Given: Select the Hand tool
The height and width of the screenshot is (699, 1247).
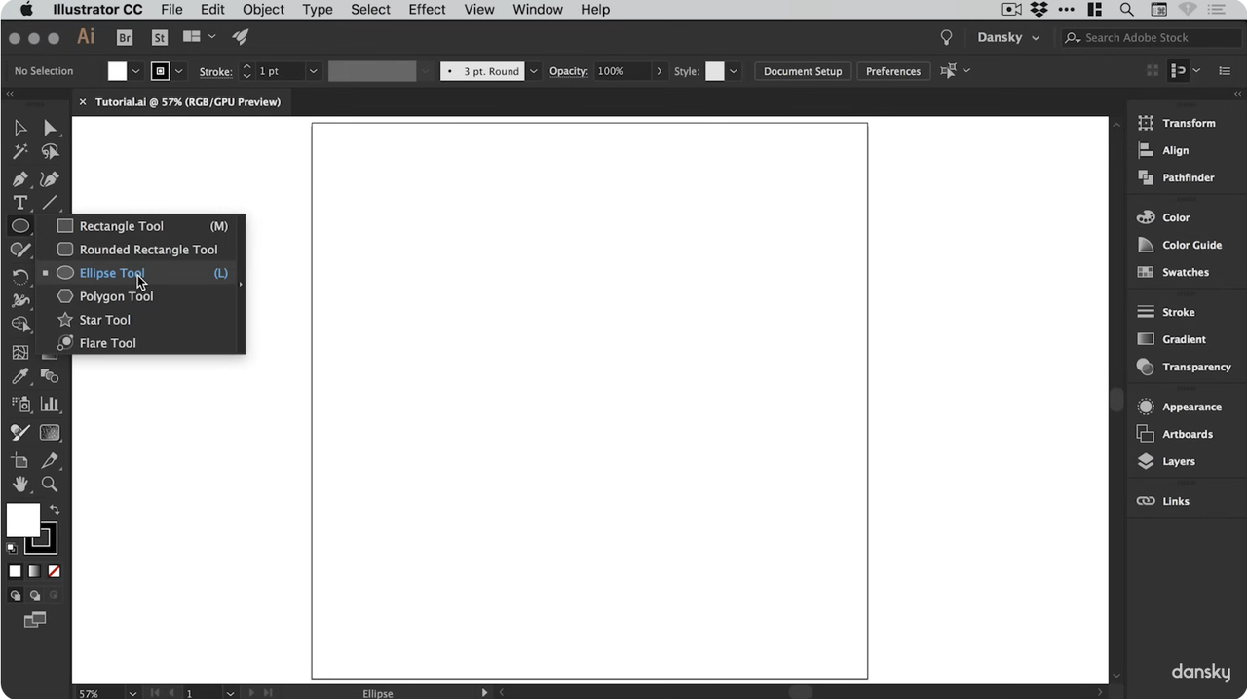Looking at the screenshot, I should [19, 484].
